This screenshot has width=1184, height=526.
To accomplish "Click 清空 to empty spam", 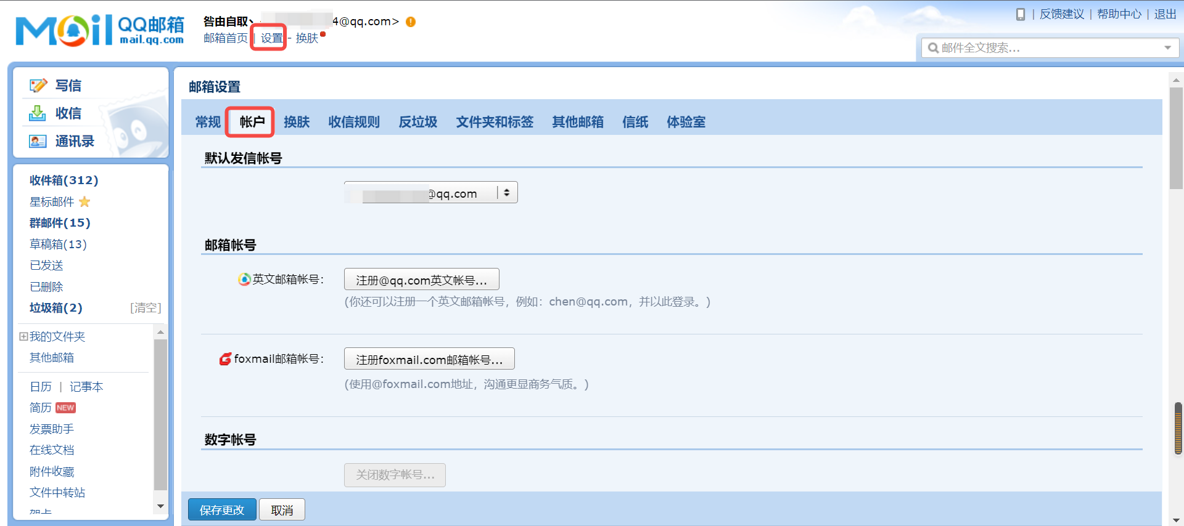I will pyautogui.click(x=146, y=307).
